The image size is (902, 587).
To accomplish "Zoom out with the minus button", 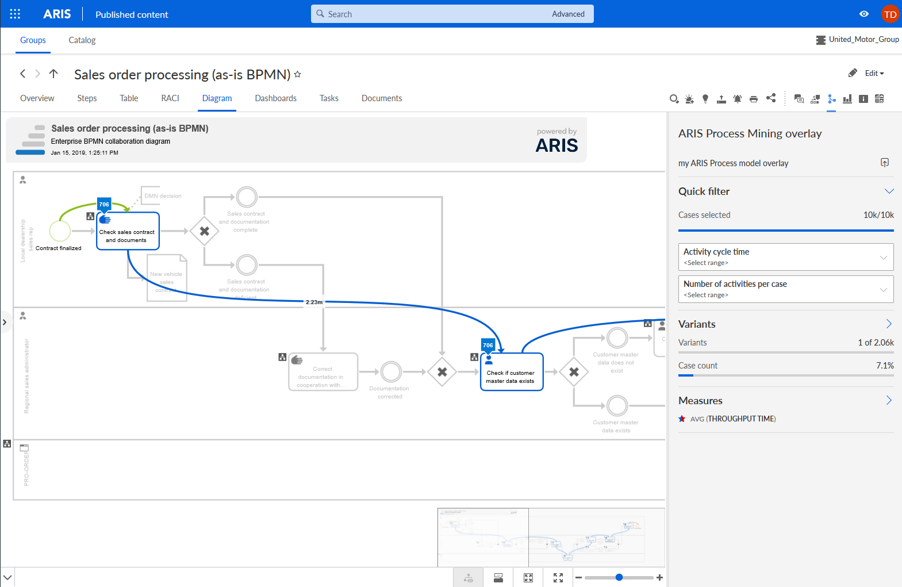I will coord(578,578).
